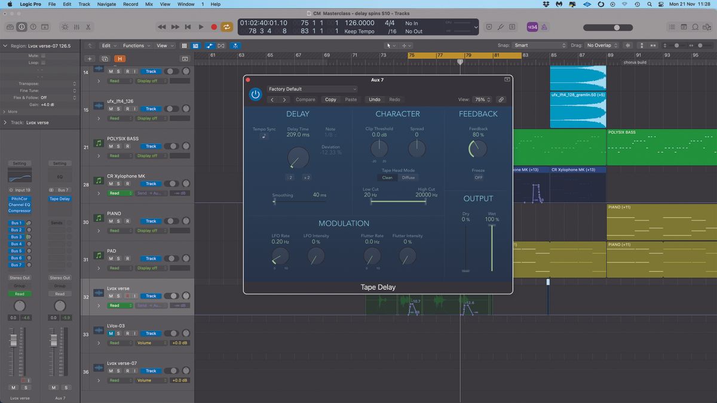Mute the POLYSIX BASS track
The width and height of the screenshot is (717, 403).
click(111, 146)
